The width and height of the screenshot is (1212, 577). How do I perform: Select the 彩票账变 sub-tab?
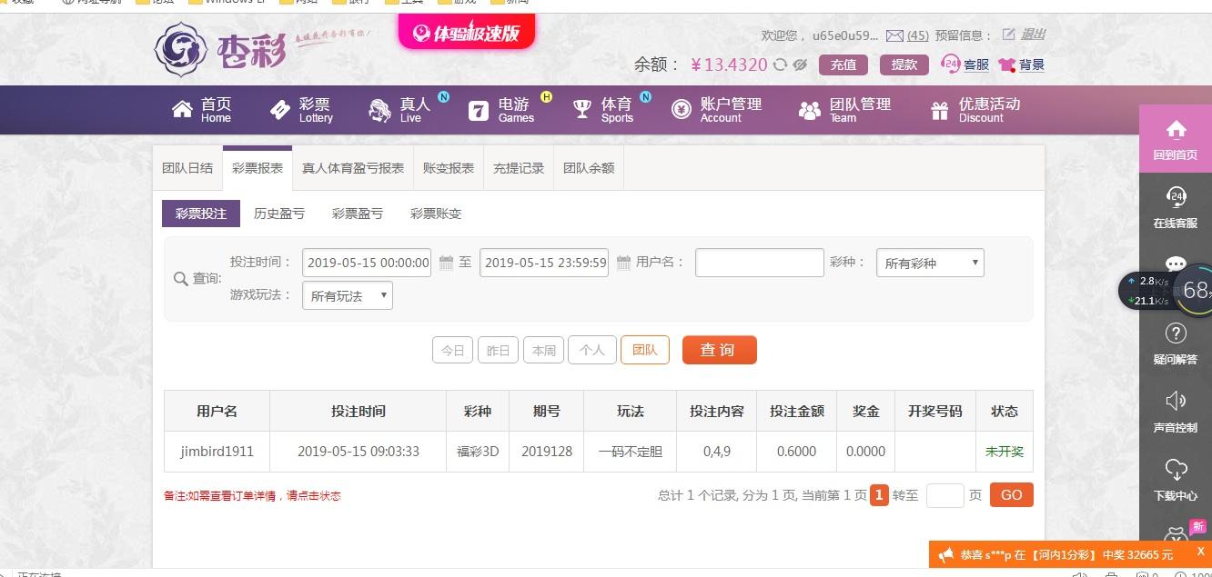coord(436,214)
